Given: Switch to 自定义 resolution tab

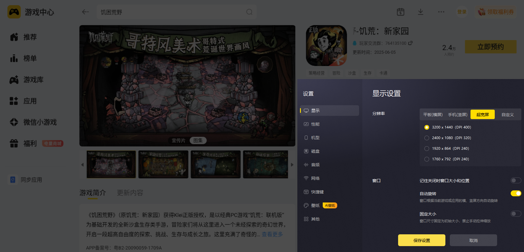Looking at the screenshot, I should [x=507, y=115].
